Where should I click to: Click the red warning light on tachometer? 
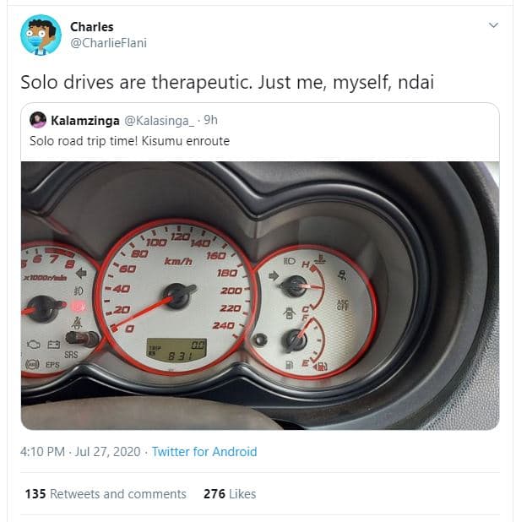coord(79,306)
